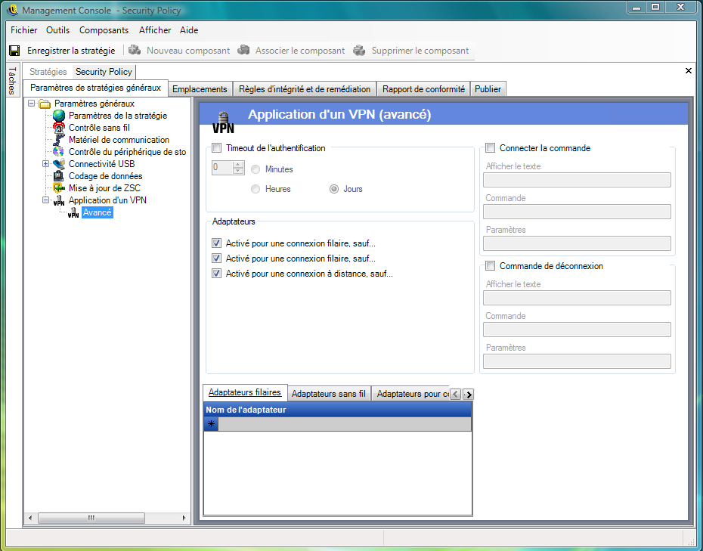The width and height of the screenshot is (703, 551).
Task: Enable the Commande de déconnexion checkbox
Action: click(491, 266)
